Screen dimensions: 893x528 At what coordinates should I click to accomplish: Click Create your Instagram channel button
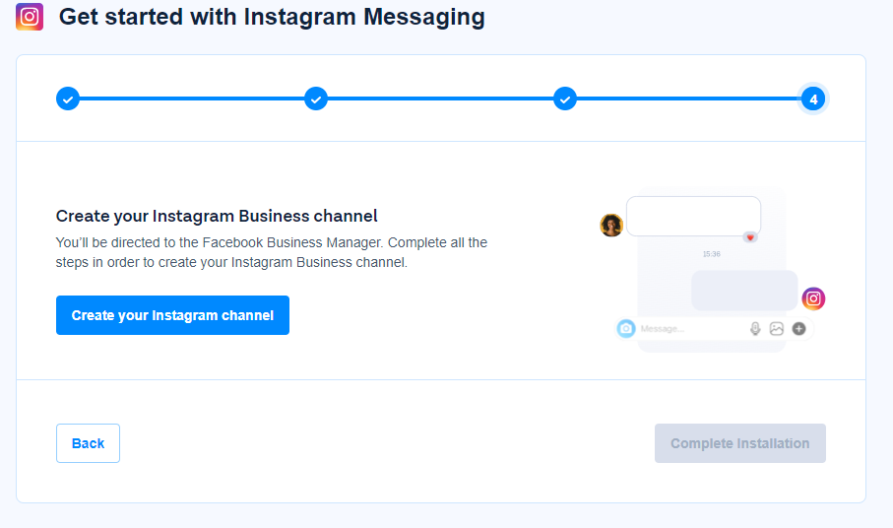(x=172, y=315)
